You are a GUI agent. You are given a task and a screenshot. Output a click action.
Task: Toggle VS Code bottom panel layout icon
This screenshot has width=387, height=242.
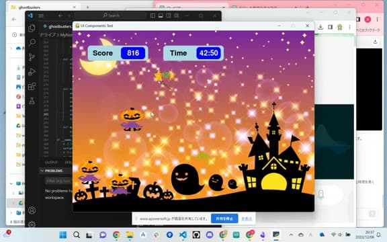(x=161, y=15)
